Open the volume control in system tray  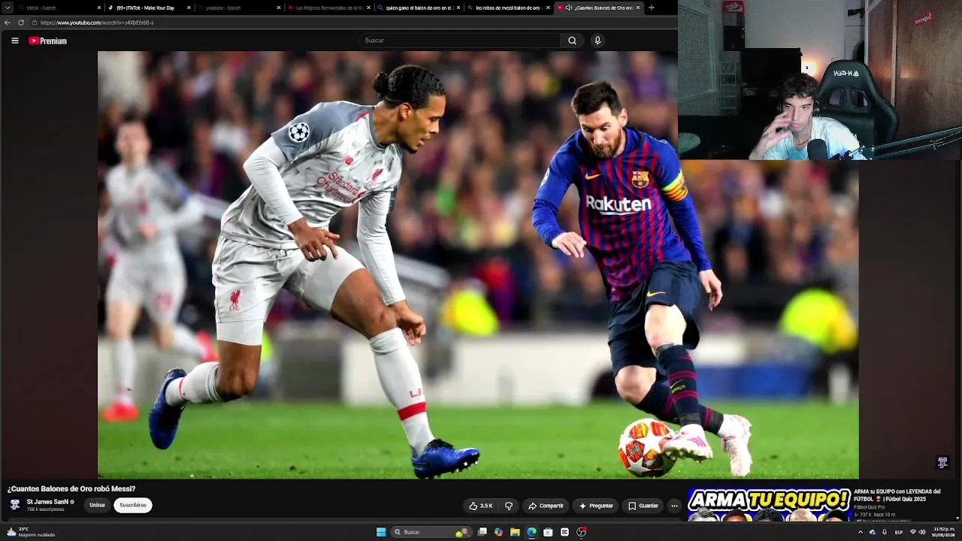(x=922, y=532)
